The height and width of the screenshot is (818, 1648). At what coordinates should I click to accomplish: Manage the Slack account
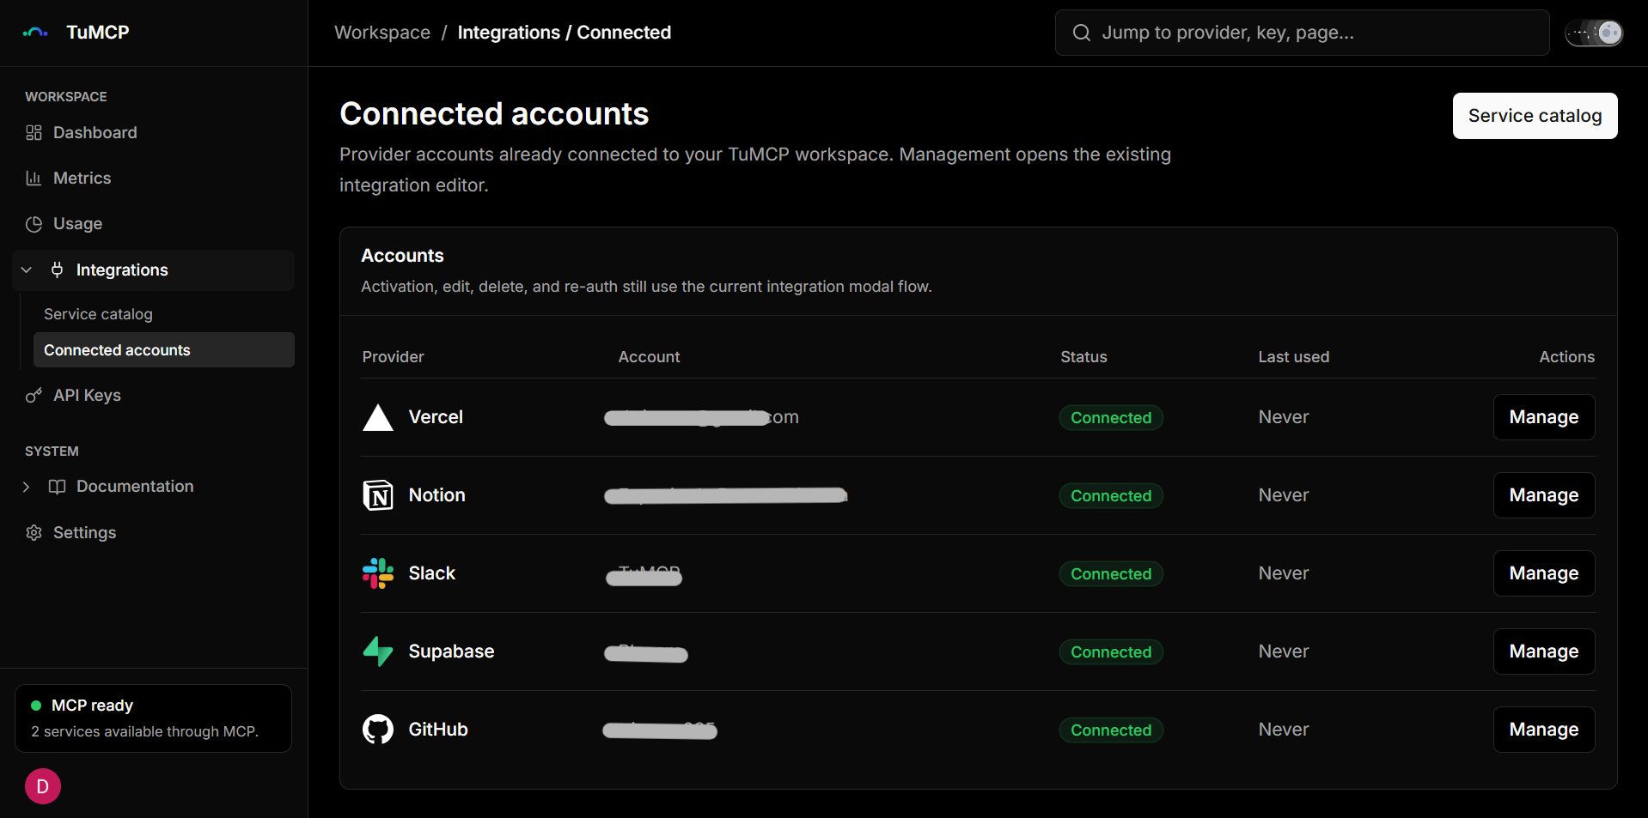(1544, 573)
